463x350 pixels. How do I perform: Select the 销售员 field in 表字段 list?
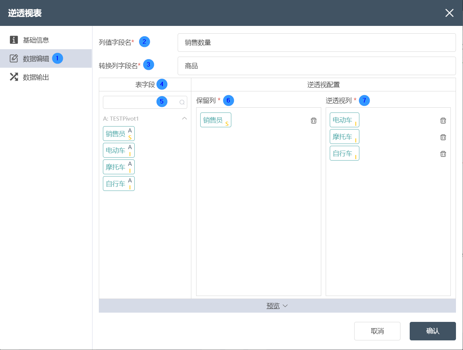119,134
